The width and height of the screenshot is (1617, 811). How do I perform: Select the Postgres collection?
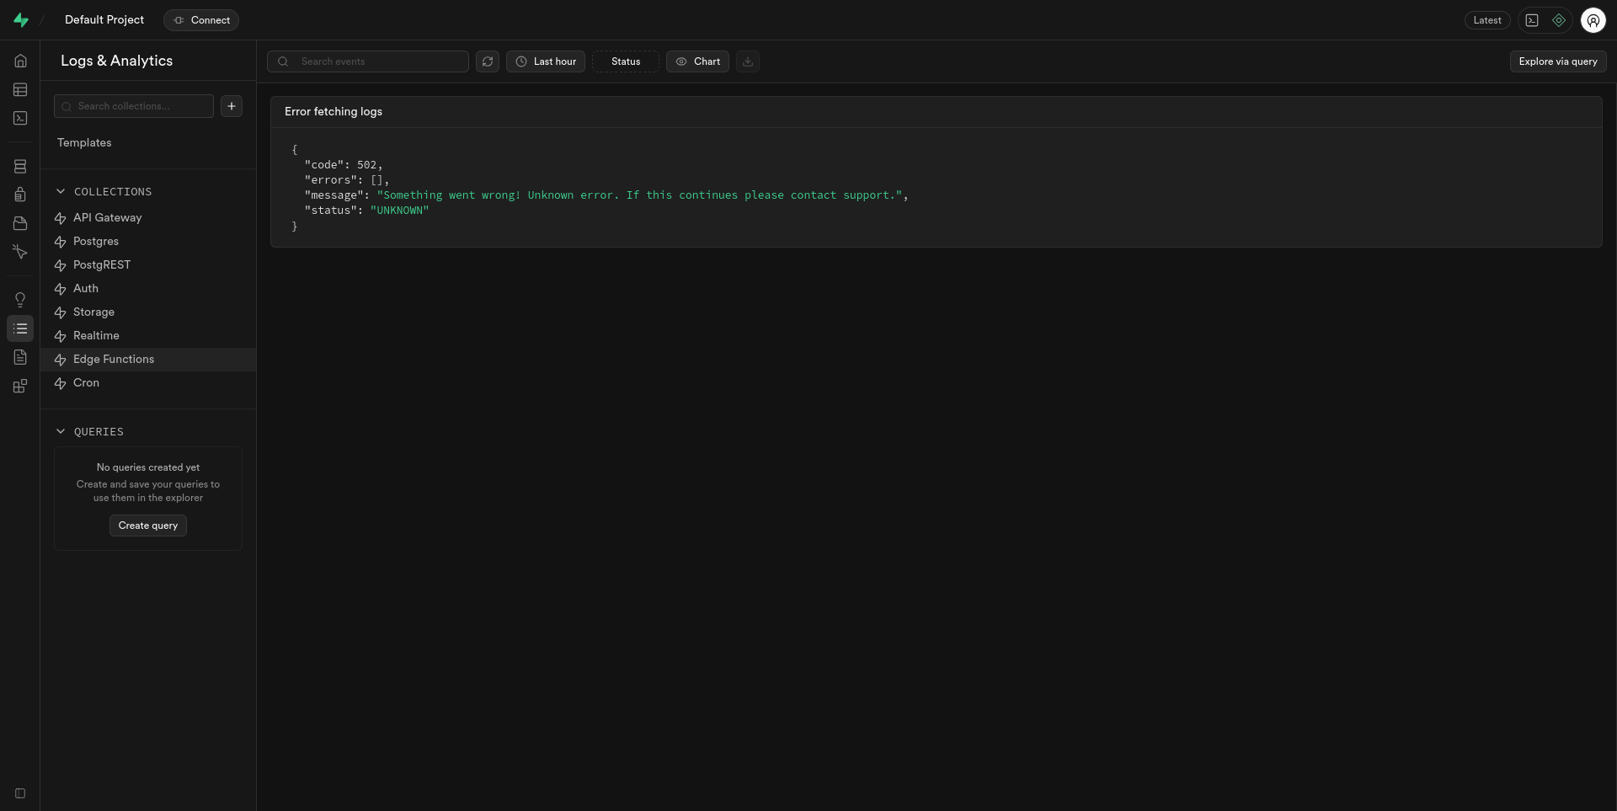[148, 242]
